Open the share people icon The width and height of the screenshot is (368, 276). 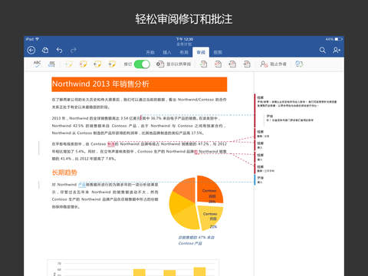click(337, 50)
